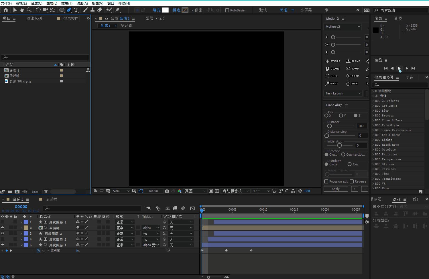Click the Home icon in toolbar
The height and width of the screenshot is (279, 429).
coord(6,10)
